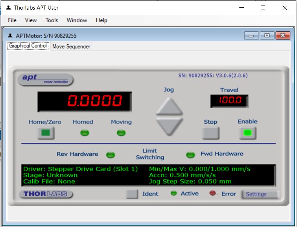Click the red position readout display

[85, 102]
